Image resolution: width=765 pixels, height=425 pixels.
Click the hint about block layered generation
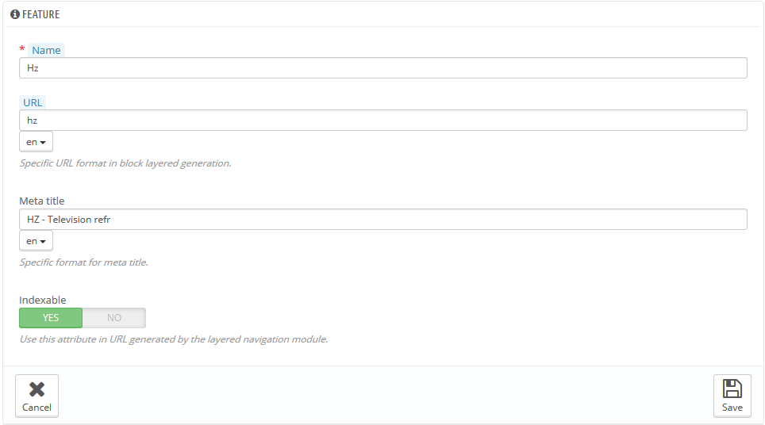point(125,163)
